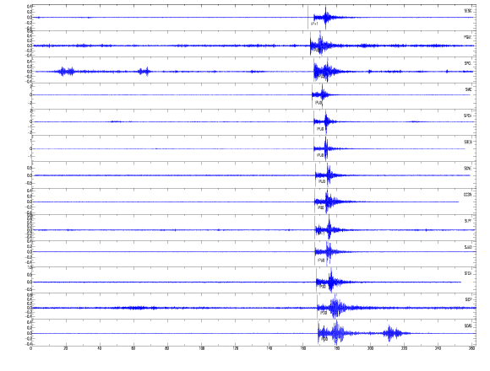Select the CCON station label

point(467,195)
